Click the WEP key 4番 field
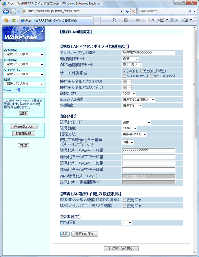The height and width of the screenshot is (257, 199). pos(148,170)
